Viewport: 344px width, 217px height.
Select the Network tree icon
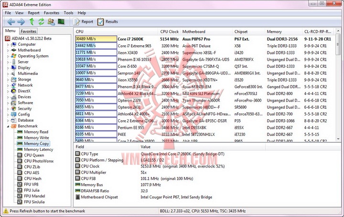coord(14,85)
